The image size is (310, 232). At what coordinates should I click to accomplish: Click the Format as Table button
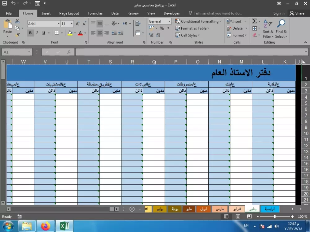(192, 28)
